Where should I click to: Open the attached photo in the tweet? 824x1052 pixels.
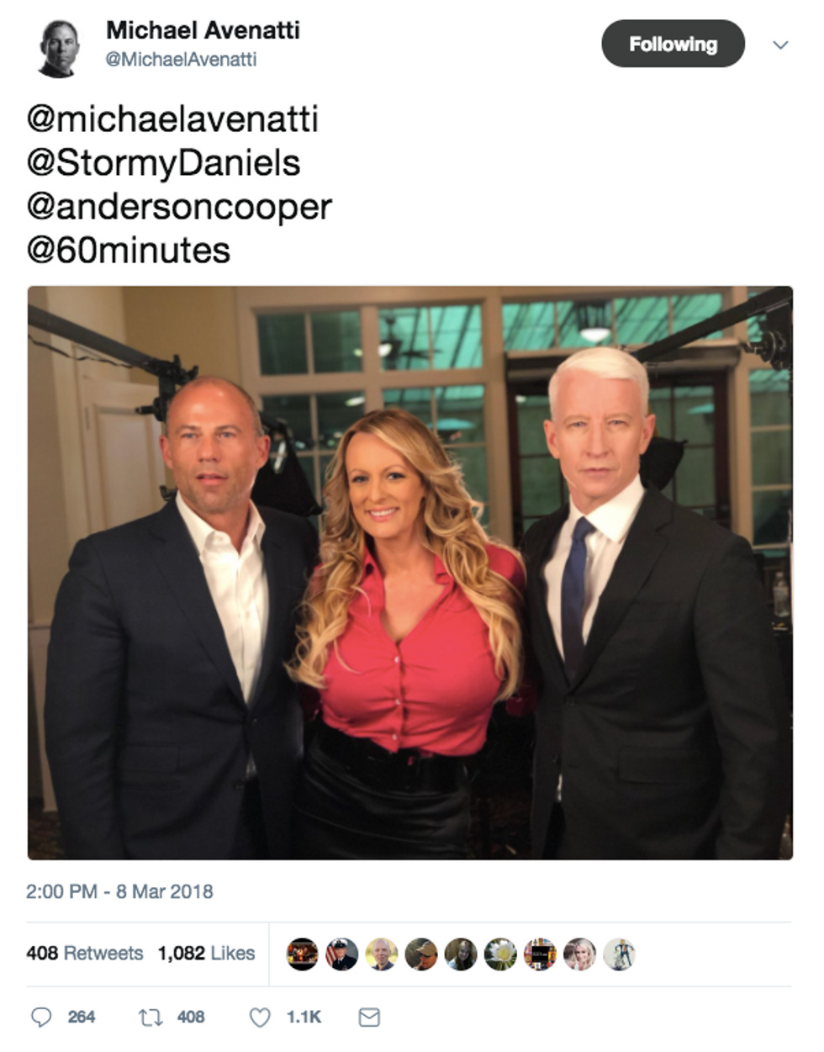click(410, 573)
